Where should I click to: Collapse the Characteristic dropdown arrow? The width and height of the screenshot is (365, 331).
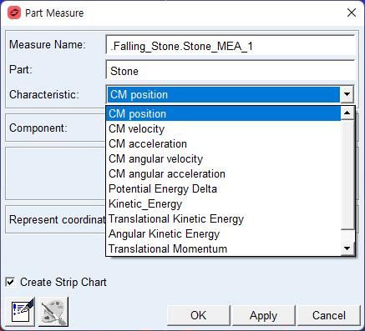tap(347, 94)
